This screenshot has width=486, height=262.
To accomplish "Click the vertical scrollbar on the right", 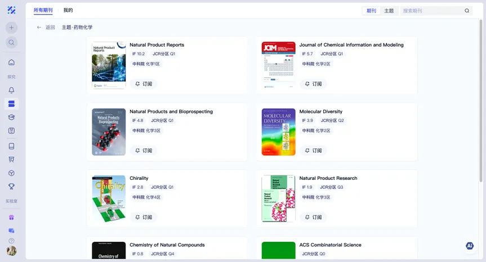I will tap(481, 101).
